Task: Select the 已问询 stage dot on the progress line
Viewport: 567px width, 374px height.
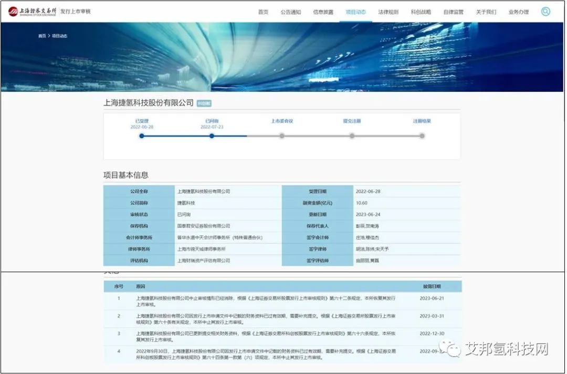Action: coord(212,136)
